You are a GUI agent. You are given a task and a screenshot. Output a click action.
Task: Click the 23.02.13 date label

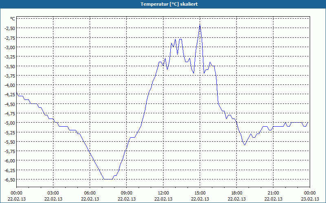[310, 199]
